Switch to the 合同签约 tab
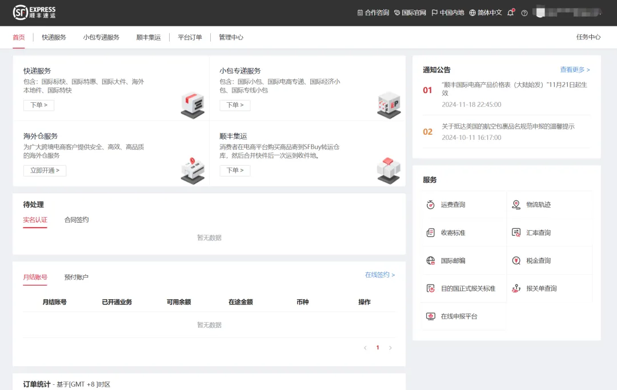This screenshot has height=390, width=617. point(77,220)
